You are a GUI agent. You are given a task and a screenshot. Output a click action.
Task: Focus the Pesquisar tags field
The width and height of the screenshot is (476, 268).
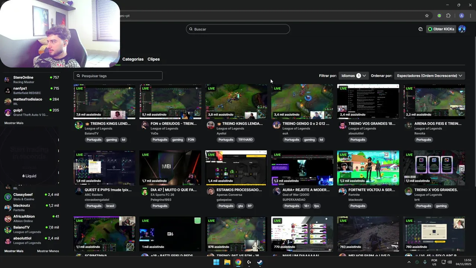[x=118, y=76]
